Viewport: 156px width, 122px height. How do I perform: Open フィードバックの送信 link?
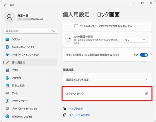point(80,115)
